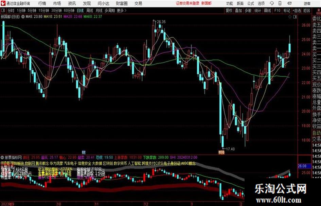
Task: Click the 新国都(日线) chart title
Action: (10, 17)
